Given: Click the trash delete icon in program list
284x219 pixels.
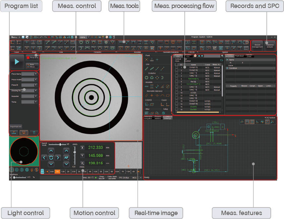Looking at the screenshot, I should (x=34, y=132).
